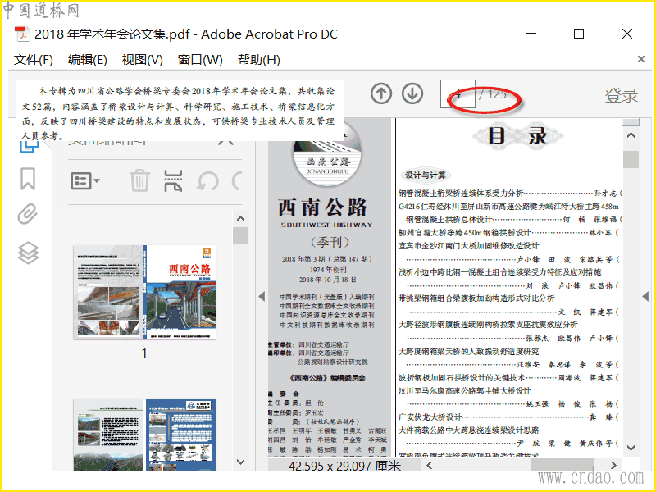Screen dimensions: 656x492
Task: Click document vertical scrollbar thumb
Action: (x=631, y=159)
